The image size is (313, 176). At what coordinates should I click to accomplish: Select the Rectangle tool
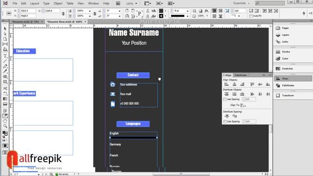[x=5, y=82]
